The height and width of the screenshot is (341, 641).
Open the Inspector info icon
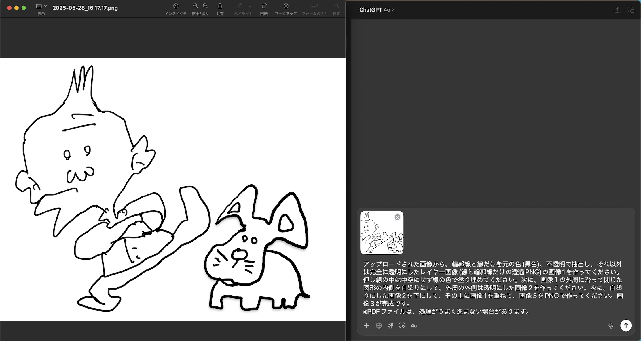[x=176, y=6]
